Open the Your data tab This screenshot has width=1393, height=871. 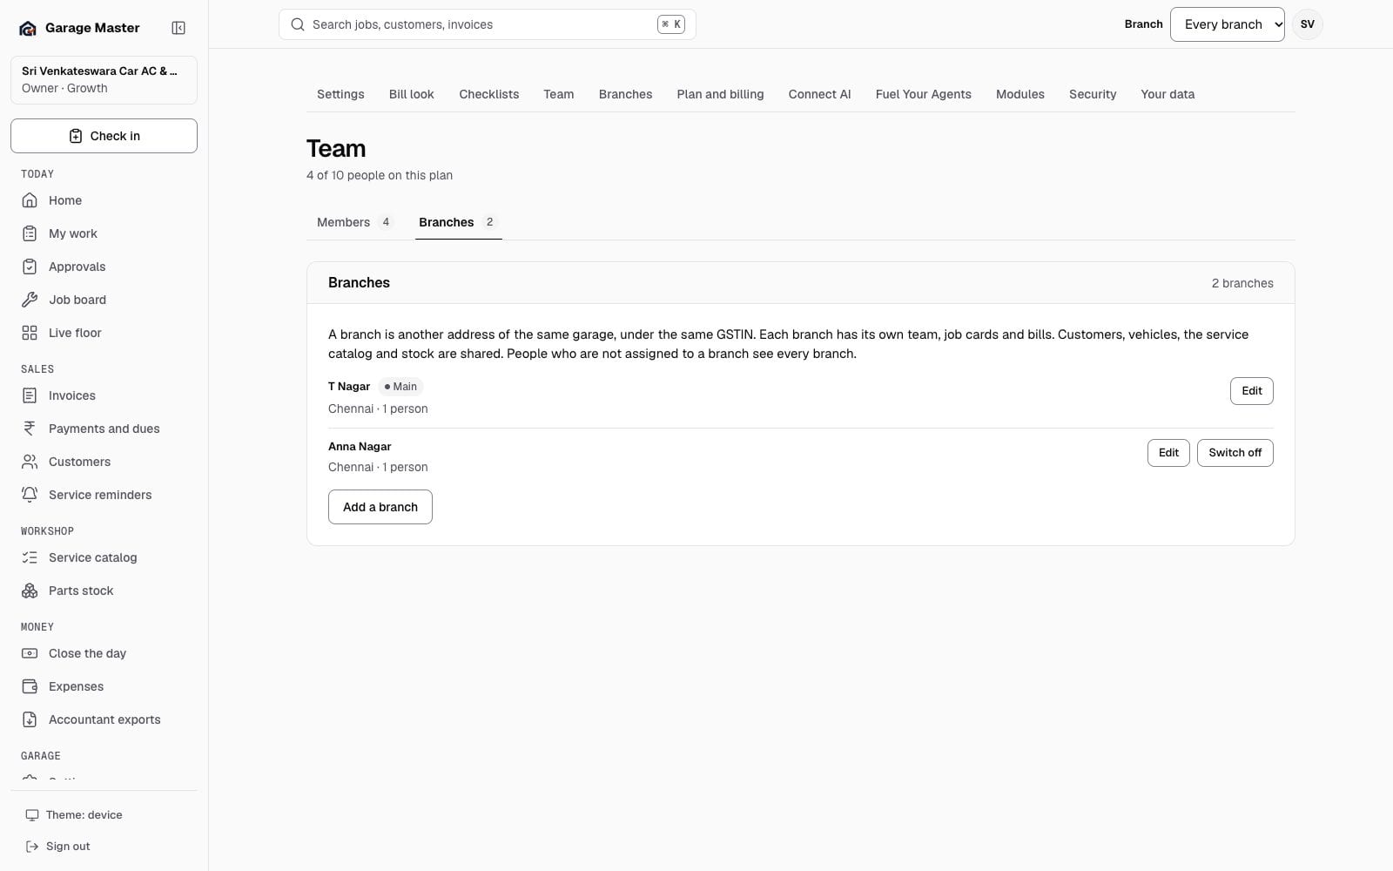click(1168, 94)
